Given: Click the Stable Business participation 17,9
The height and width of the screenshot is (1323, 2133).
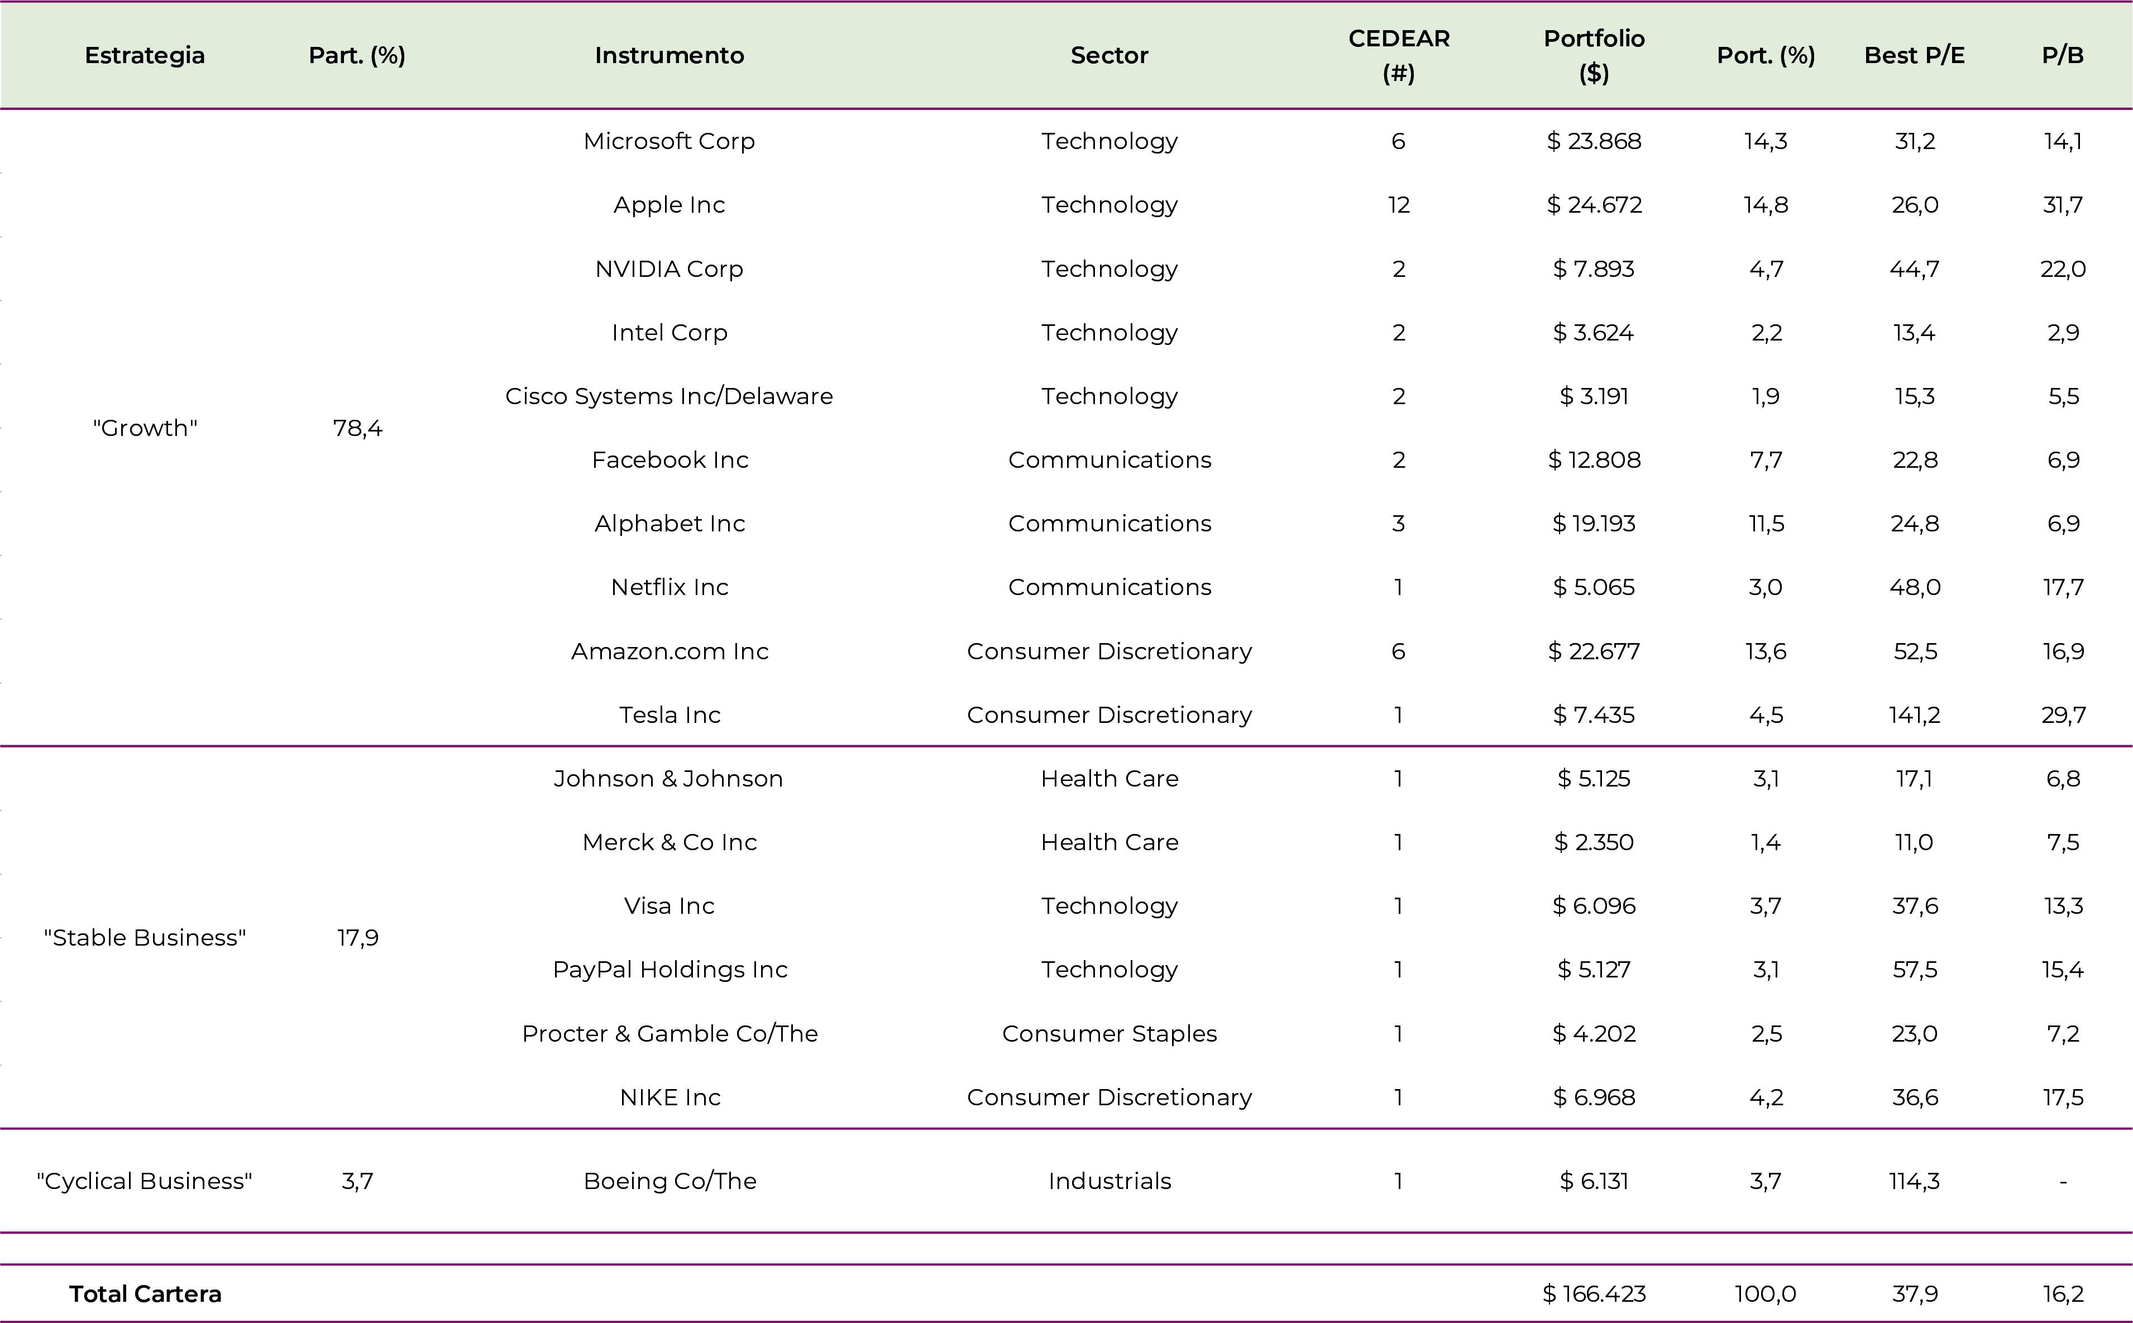Looking at the screenshot, I should click(x=357, y=938).
